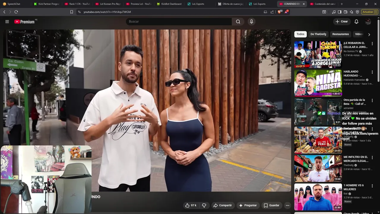Screen dimensions: 380x214
Task: Focus the Buscar search field
Action: click(179, 22)
